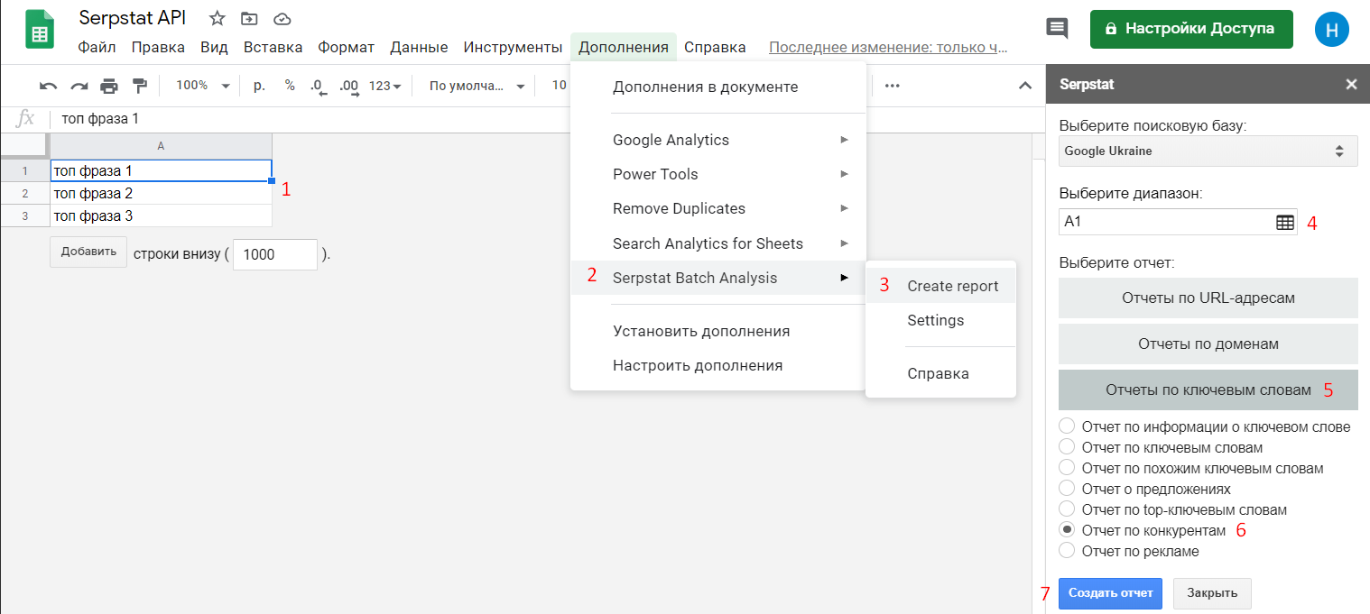
Task: Open the comments history icon
Action: (1057, 28)
